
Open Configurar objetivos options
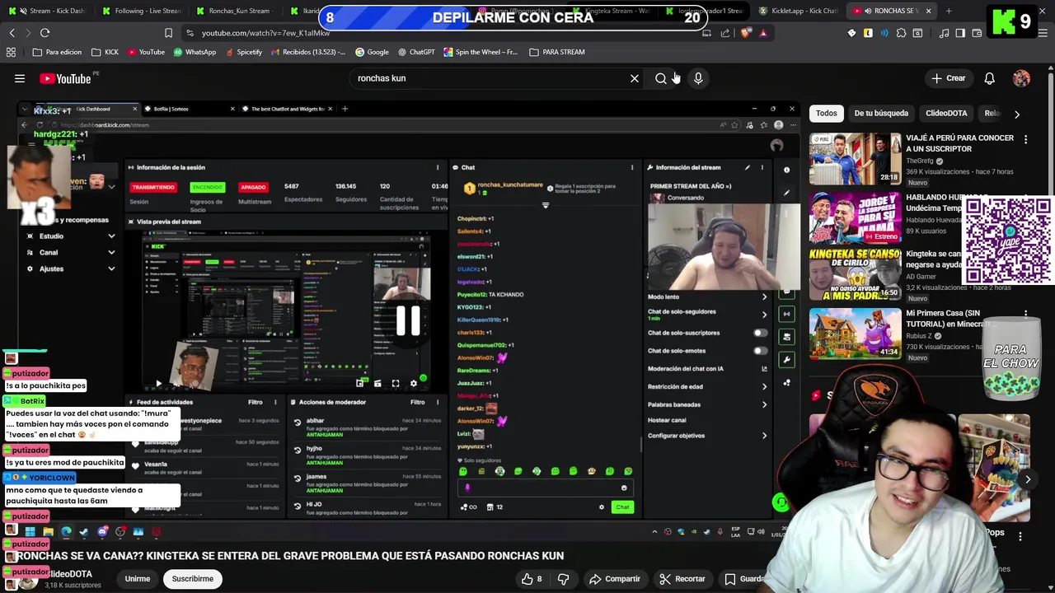pos(764,436)
